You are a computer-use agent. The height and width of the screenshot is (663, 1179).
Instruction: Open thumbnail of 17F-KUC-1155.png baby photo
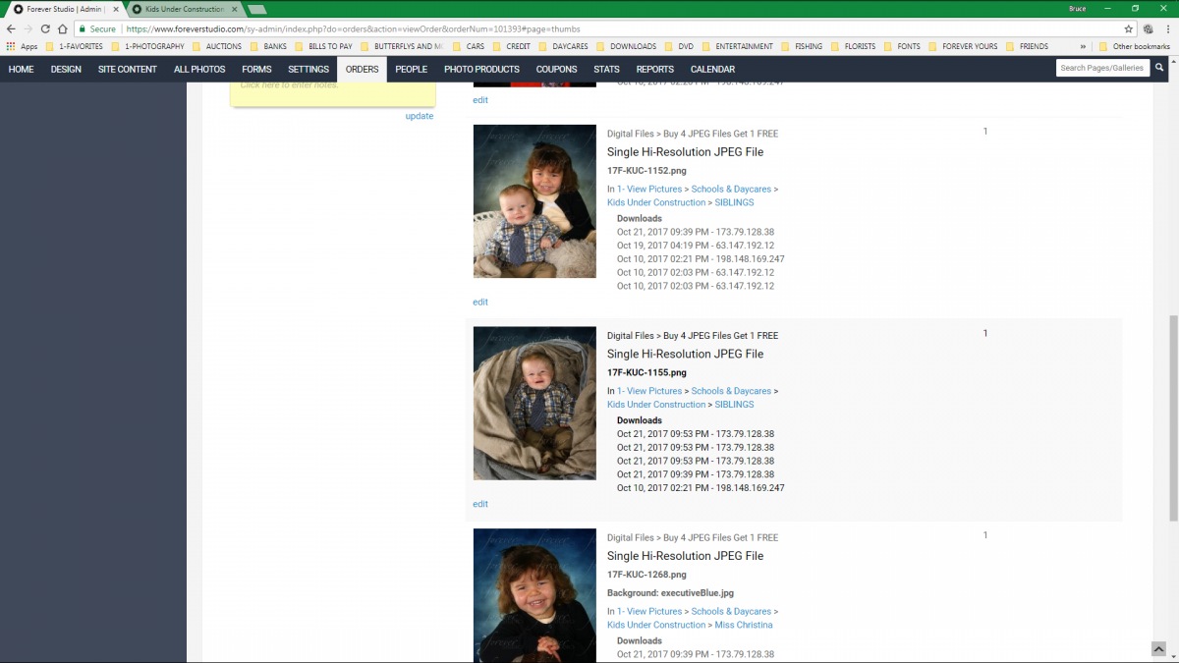pyautogui.click(x=534, y=404)
